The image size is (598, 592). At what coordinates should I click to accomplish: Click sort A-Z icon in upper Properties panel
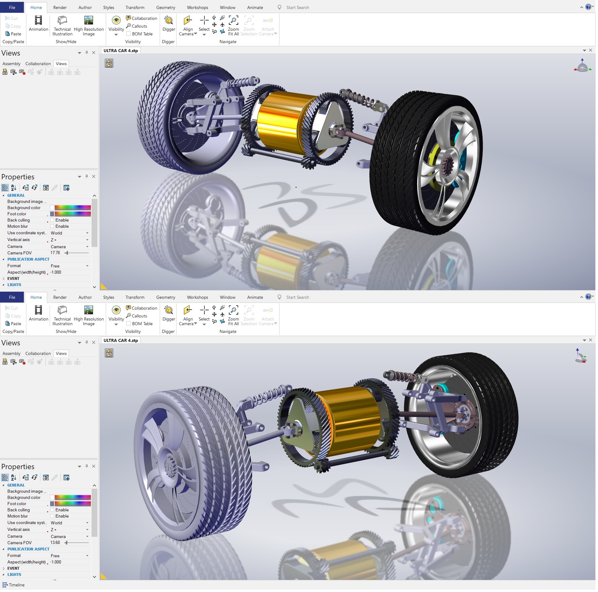[x=14, y=188]
